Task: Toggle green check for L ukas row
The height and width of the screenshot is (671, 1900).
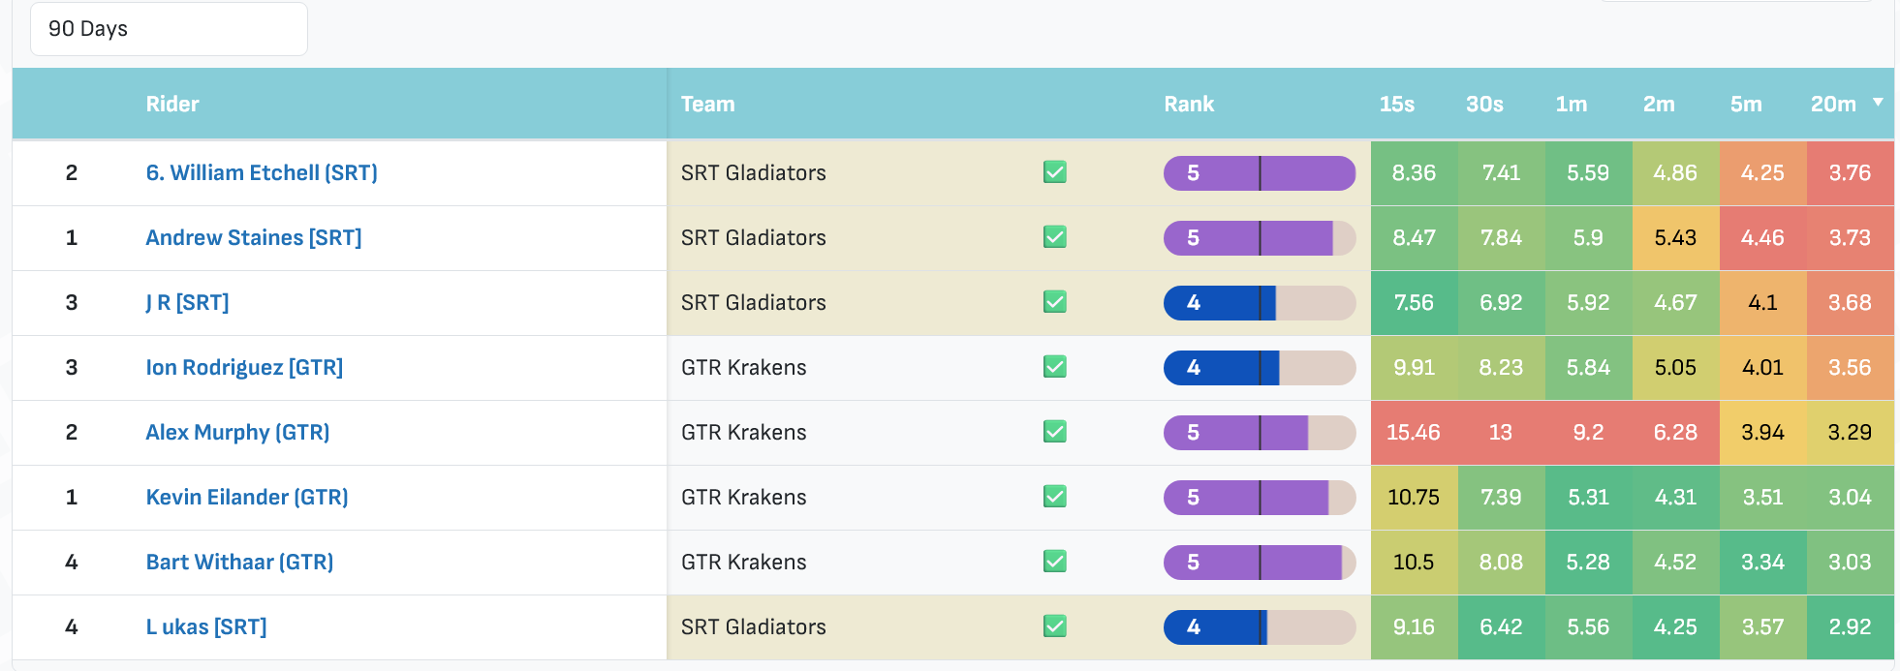Action: (1055, 626)
